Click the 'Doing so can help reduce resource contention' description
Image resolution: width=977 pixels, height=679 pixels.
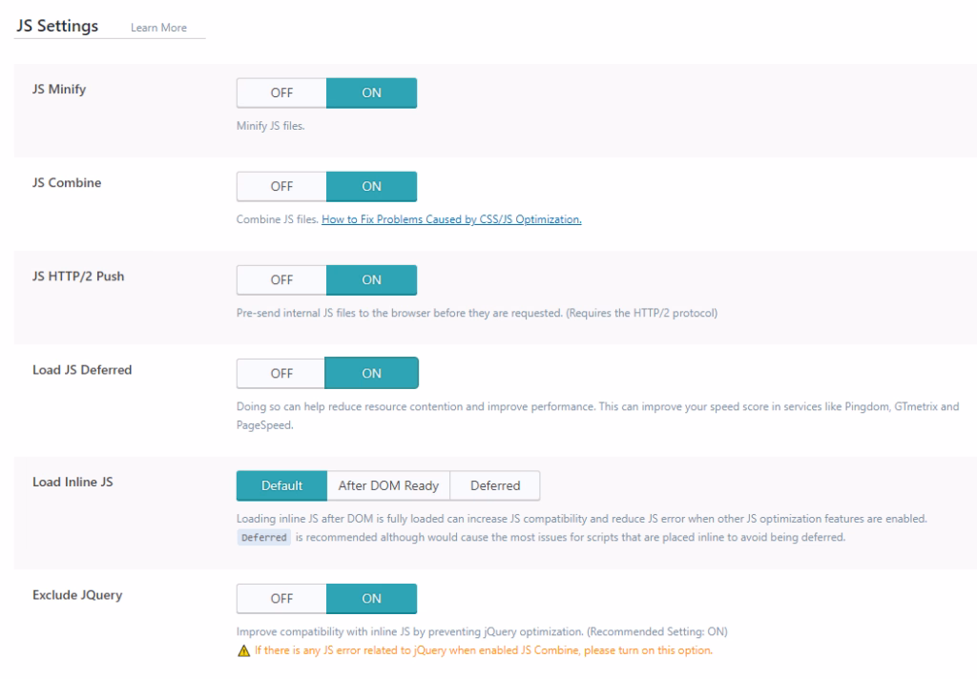click(597, 416)
